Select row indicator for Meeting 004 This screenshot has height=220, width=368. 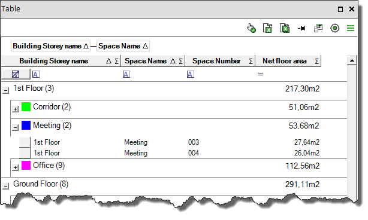point(25,153)
